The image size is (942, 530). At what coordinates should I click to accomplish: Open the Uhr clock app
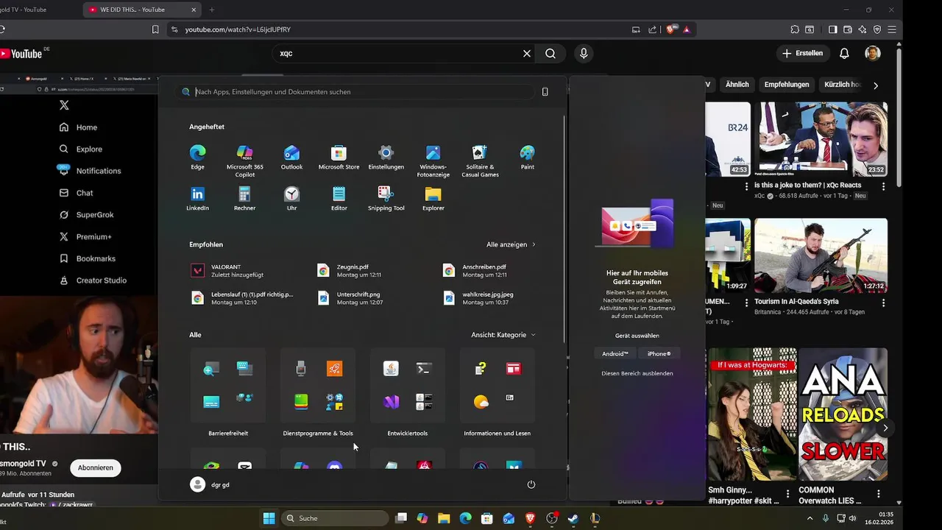[291, 198]
